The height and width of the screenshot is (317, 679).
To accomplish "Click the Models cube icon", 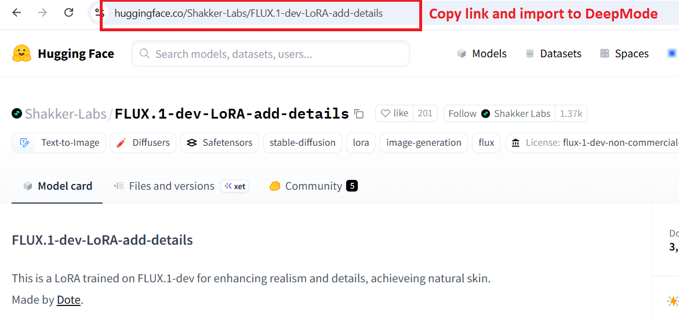I will (x=462, y=54).
